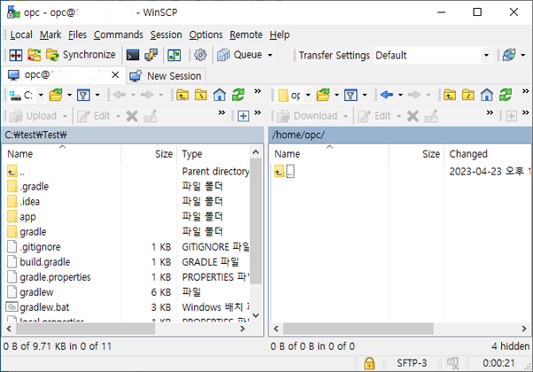This screenshot has width=533, height=372.
Task: Click the remote delete X icon
Action: 413,116
